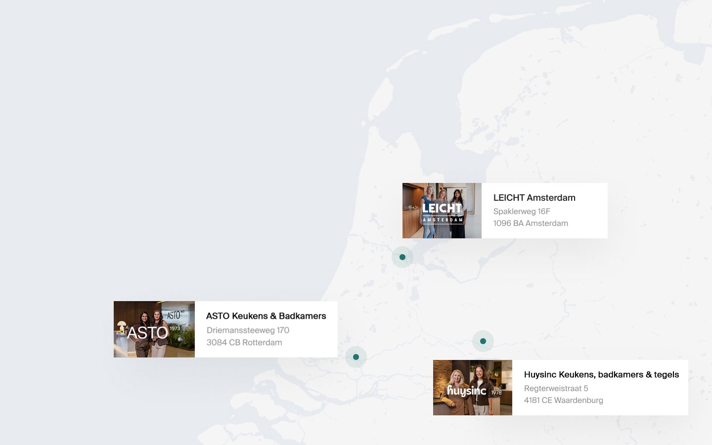Click the ASTO 1973 logo on the photo
Screen dimensions: 712x445
pos(148,332)
